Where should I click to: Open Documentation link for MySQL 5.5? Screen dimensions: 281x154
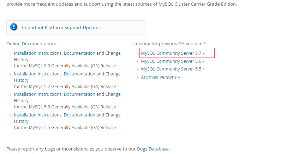(79, 115)
